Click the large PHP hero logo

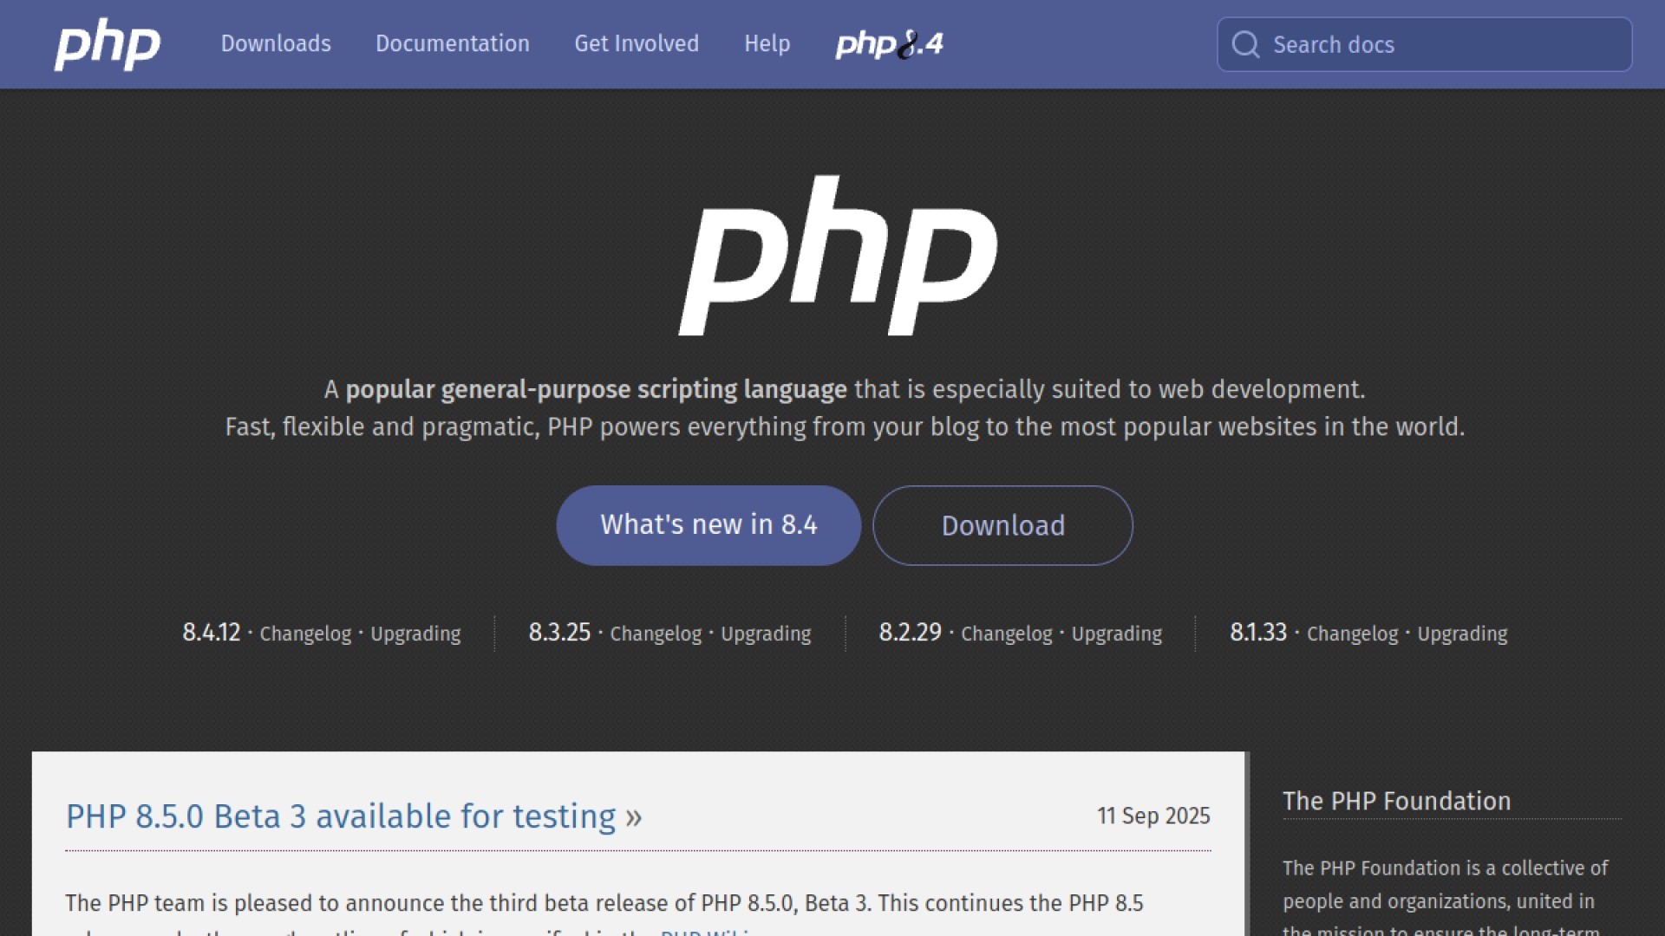(x=838, y=256)
